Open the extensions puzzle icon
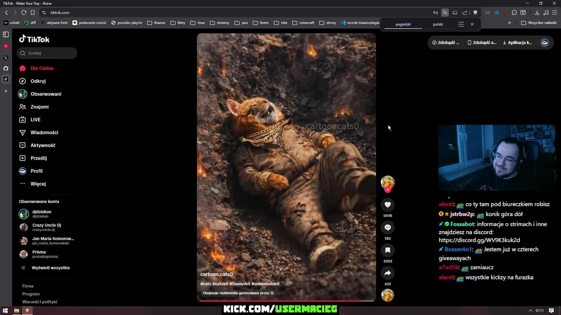This screenshot has width=561, height=315. tap(514, 13)
